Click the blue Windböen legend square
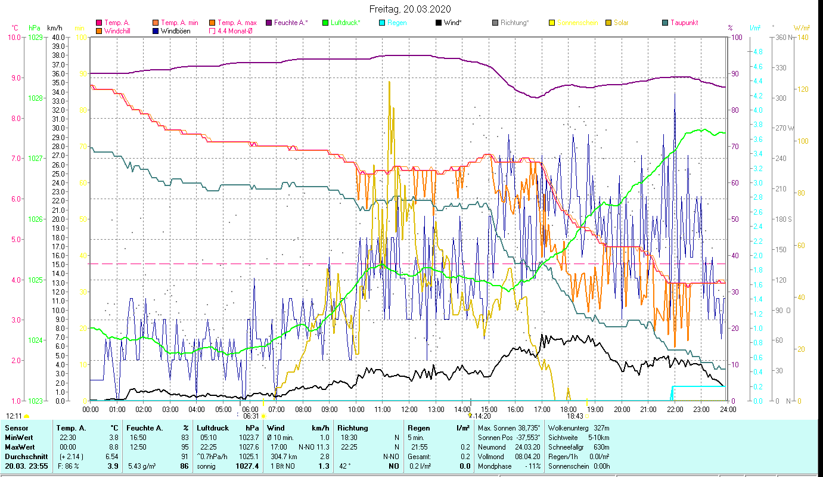This screenshot has width=823, height=477. click(156, 31)
